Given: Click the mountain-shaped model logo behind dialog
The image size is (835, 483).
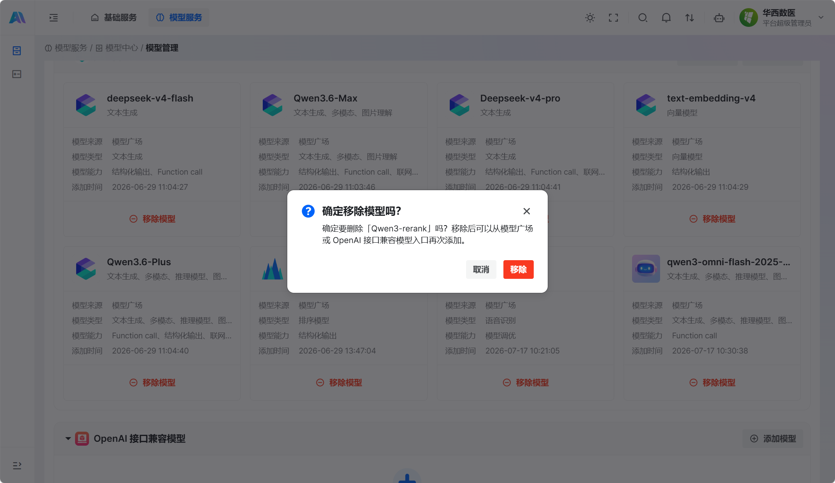Looking at the screenshot, I should pyautogui.click(x=273, y=269).
